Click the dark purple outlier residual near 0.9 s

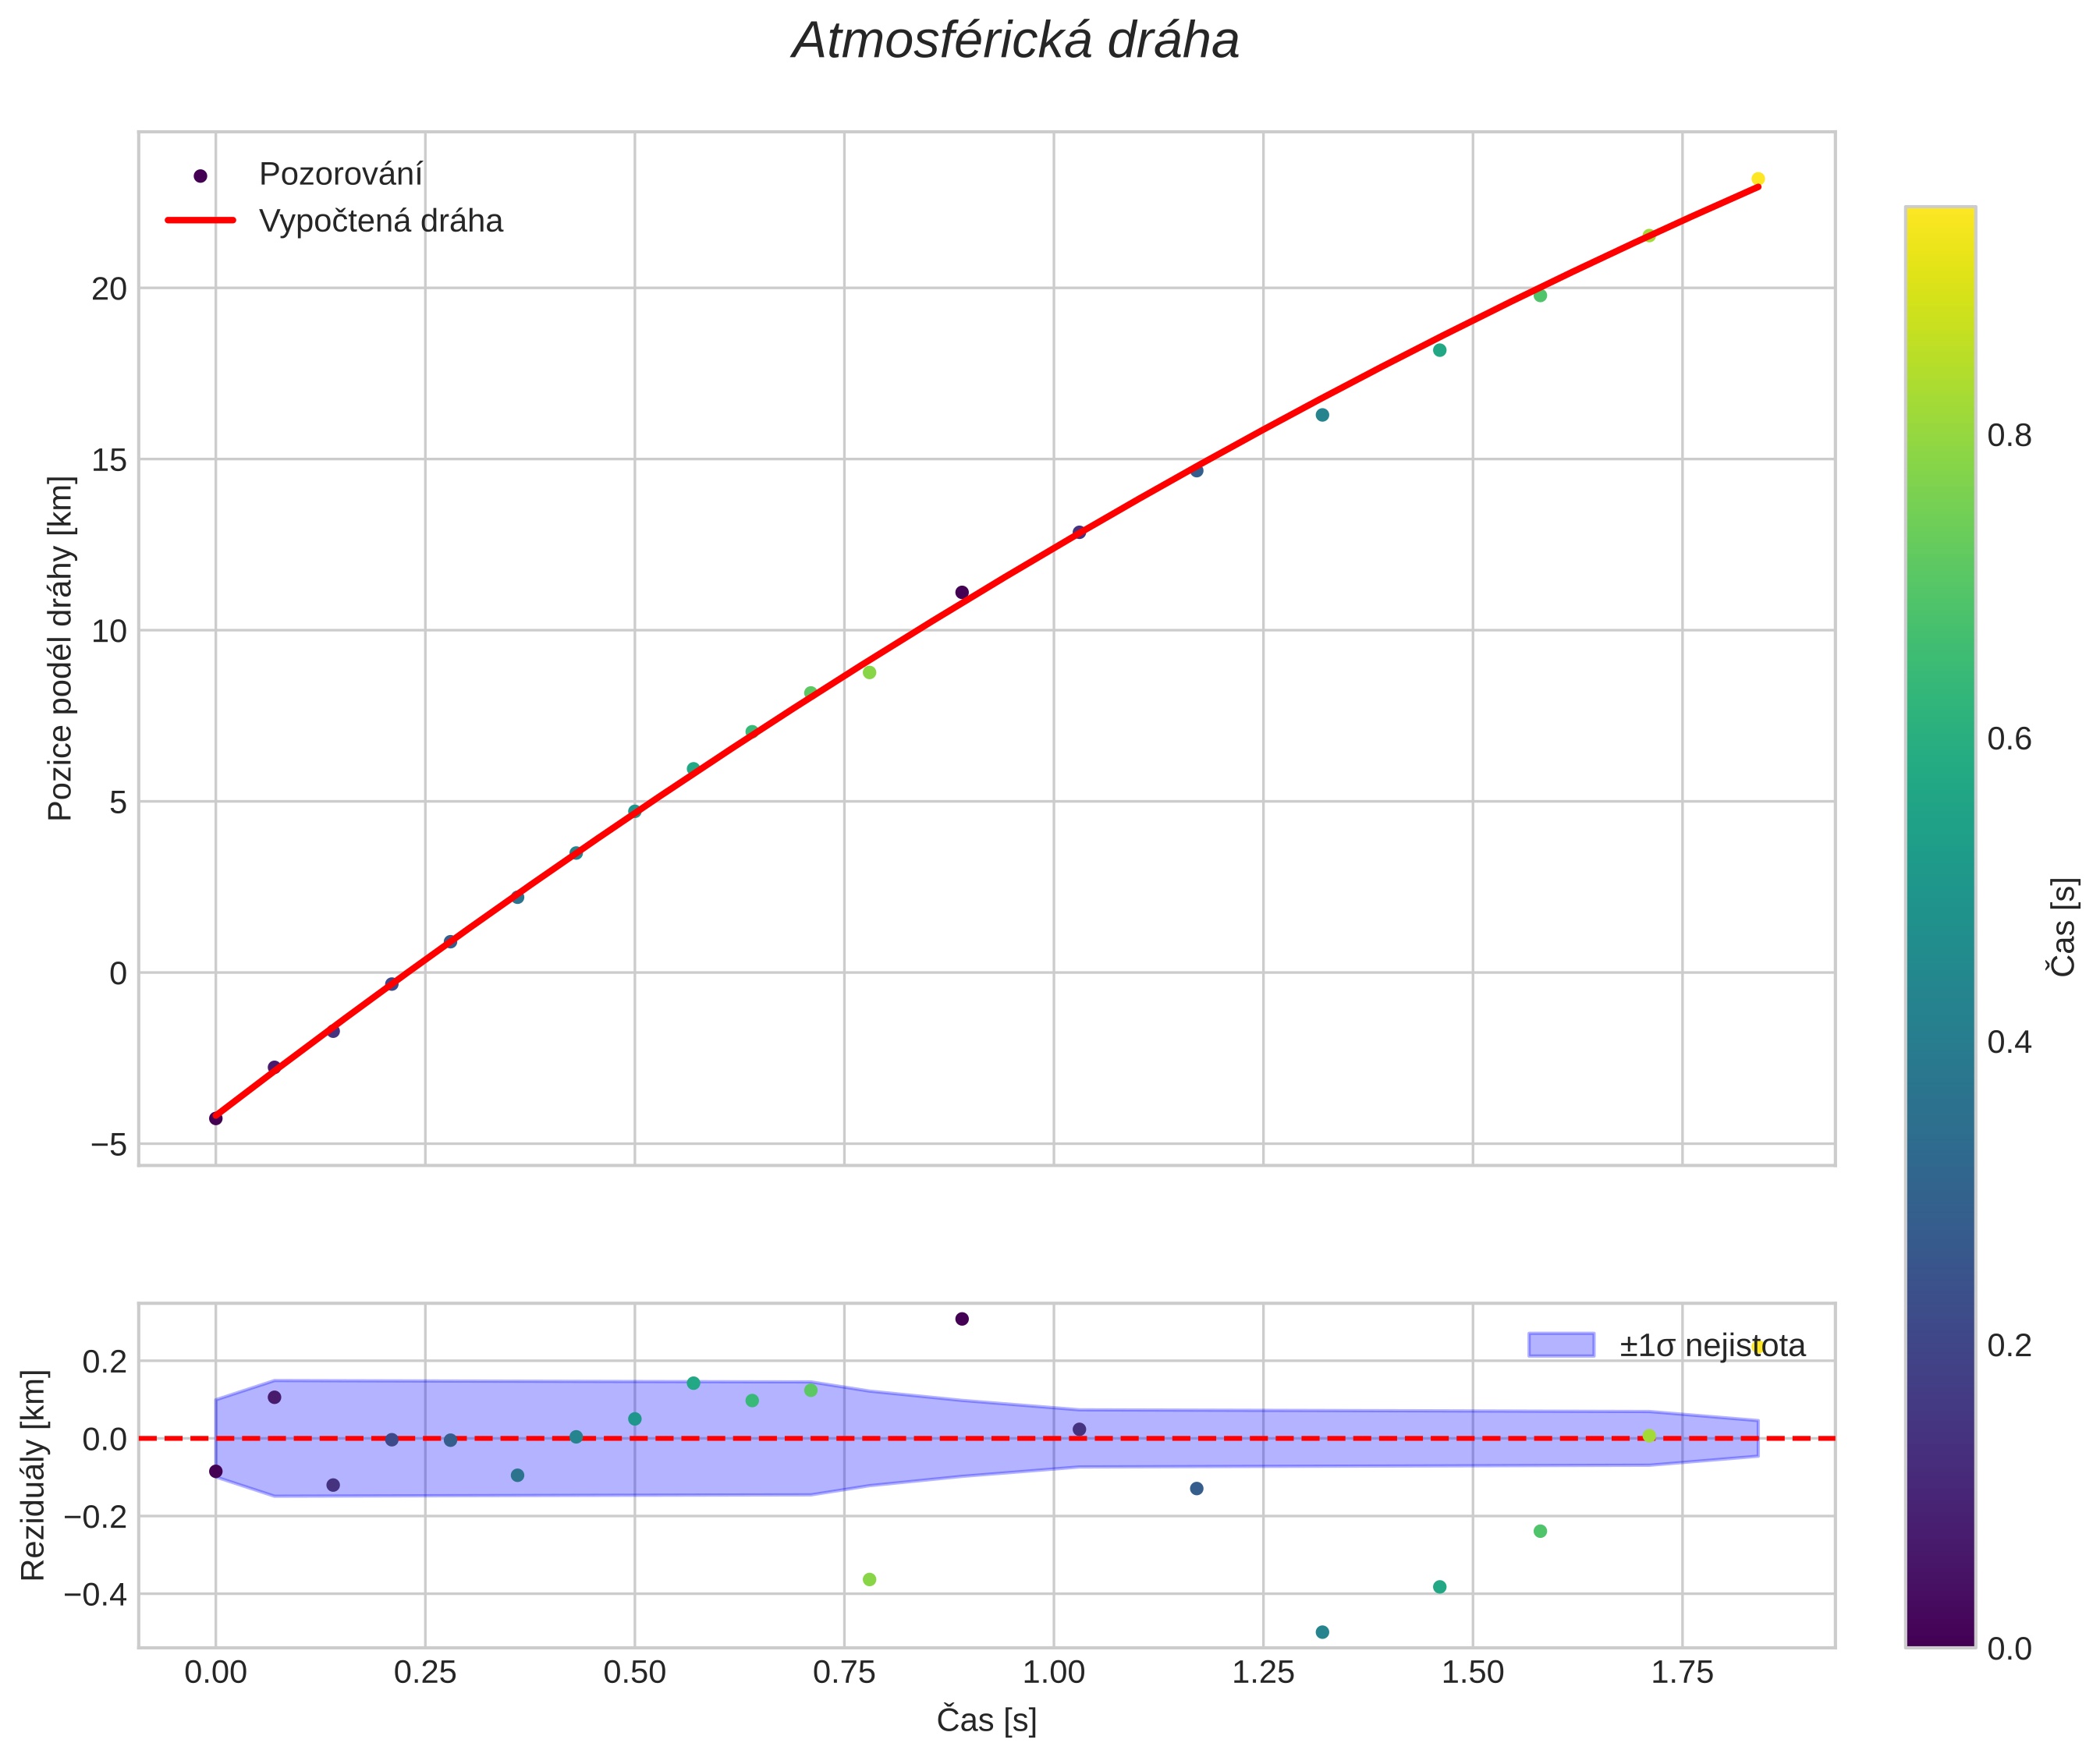[x=962, y=1320]
